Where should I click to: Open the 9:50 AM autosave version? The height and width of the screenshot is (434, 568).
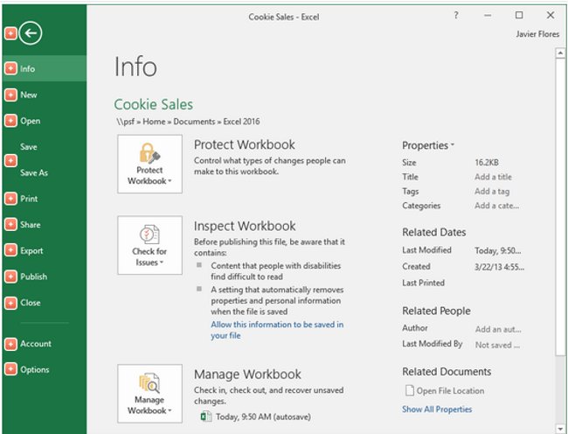point(263,417)
